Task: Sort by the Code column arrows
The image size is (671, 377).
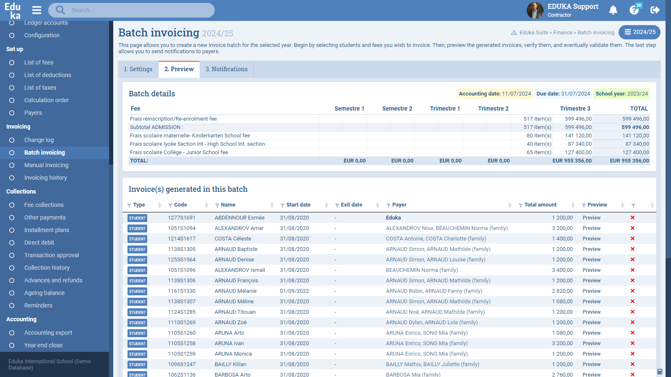Action: click(x=206, y=205)
